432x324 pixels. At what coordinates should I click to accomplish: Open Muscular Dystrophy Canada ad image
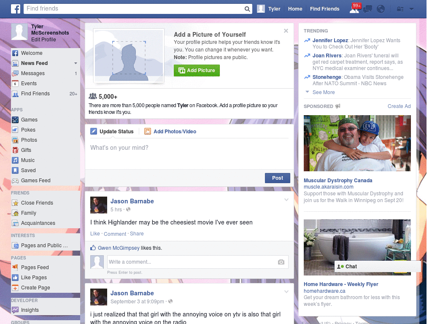point(357,143)
